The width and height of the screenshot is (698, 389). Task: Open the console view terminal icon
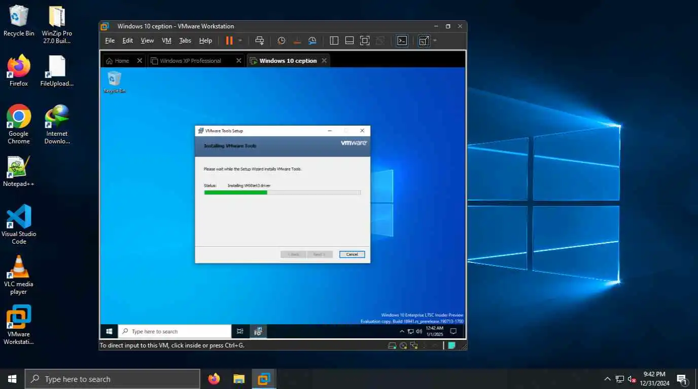tap(402, 41)
